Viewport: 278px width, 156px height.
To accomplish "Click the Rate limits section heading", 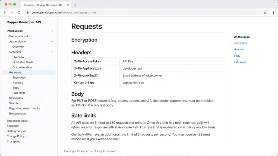I will pos(84,115).
